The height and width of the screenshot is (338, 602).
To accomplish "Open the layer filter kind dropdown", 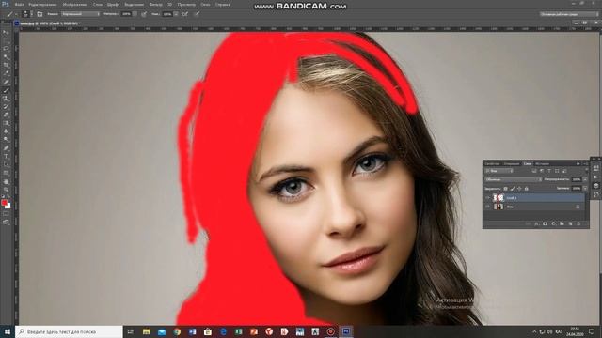I will (x=499, y=171).
